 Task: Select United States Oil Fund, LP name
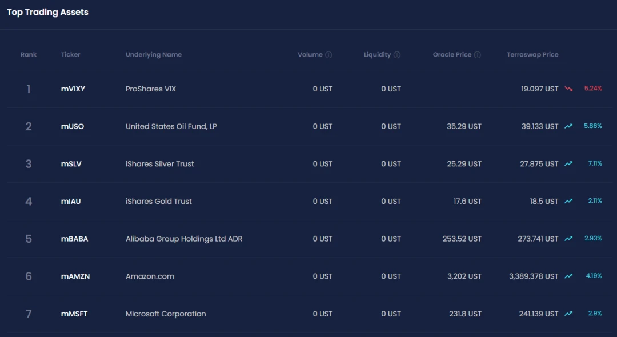[x=171, y=126]
